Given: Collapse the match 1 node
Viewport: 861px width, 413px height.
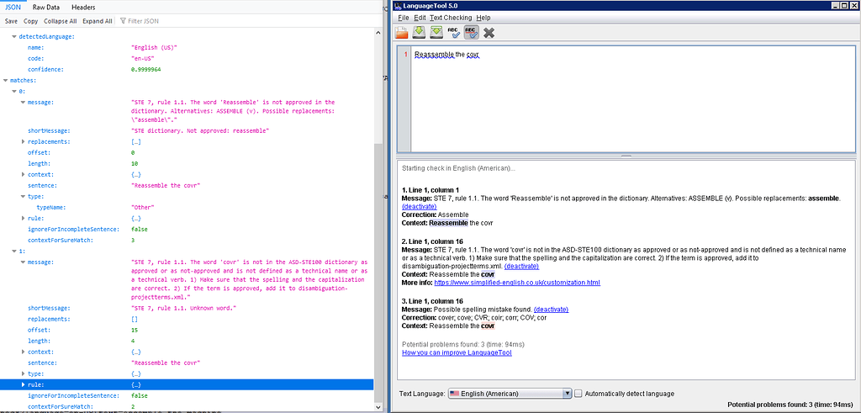Looking at the screenshot, I should pos(13,251).
